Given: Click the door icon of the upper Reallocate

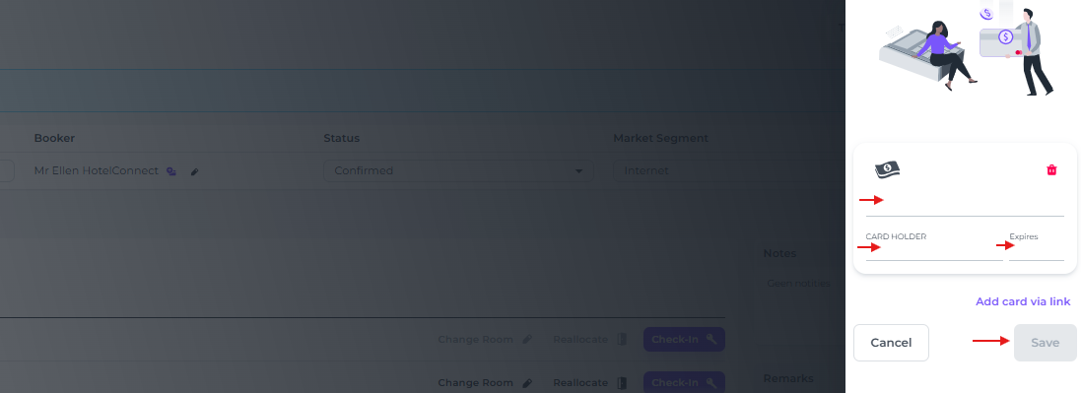Looking at the screenshot, I should click(x=621, y=339).
